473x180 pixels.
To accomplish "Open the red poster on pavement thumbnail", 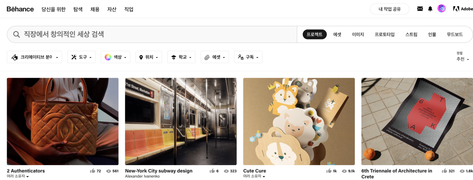I will tap(417, 121).
